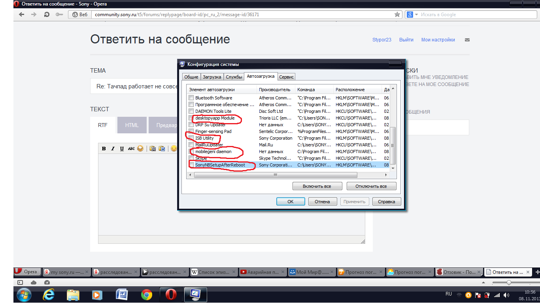Open the Opera menu button
The height and width of the screenshot is (303, 540).
26,271
